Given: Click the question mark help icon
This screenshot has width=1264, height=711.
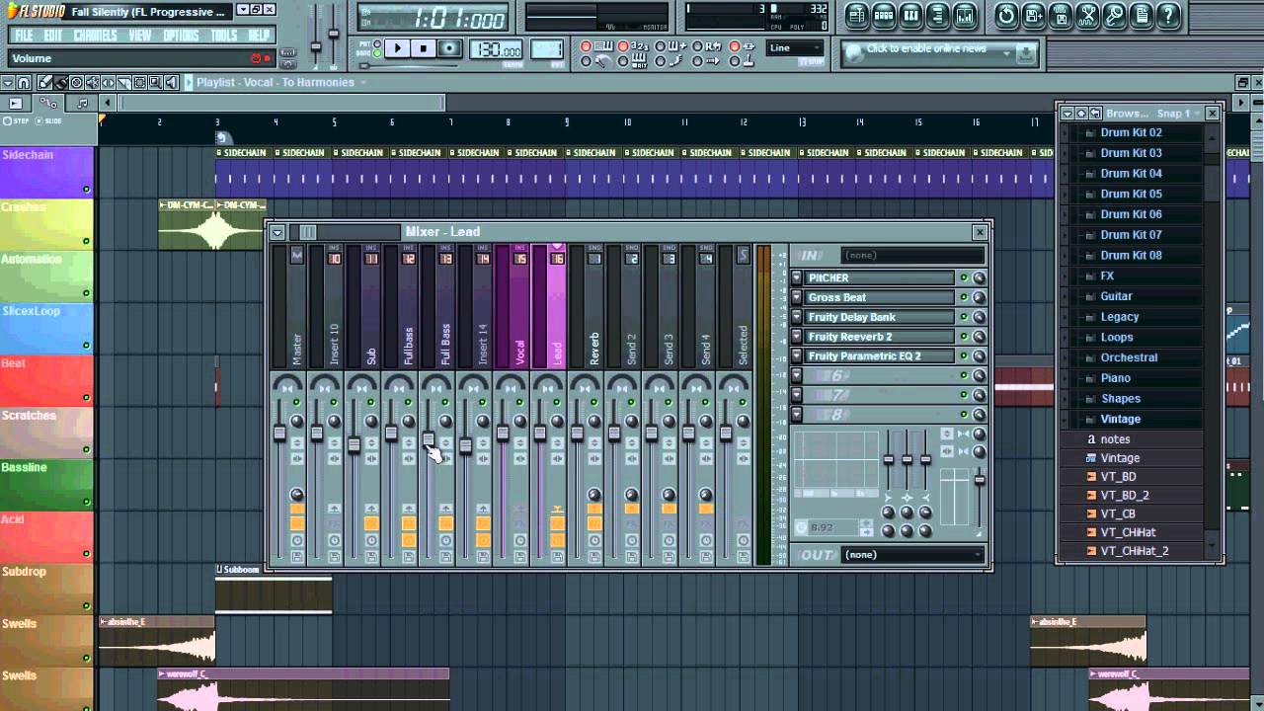Looking at the screenshot, I should click(x=1169, y=15).
